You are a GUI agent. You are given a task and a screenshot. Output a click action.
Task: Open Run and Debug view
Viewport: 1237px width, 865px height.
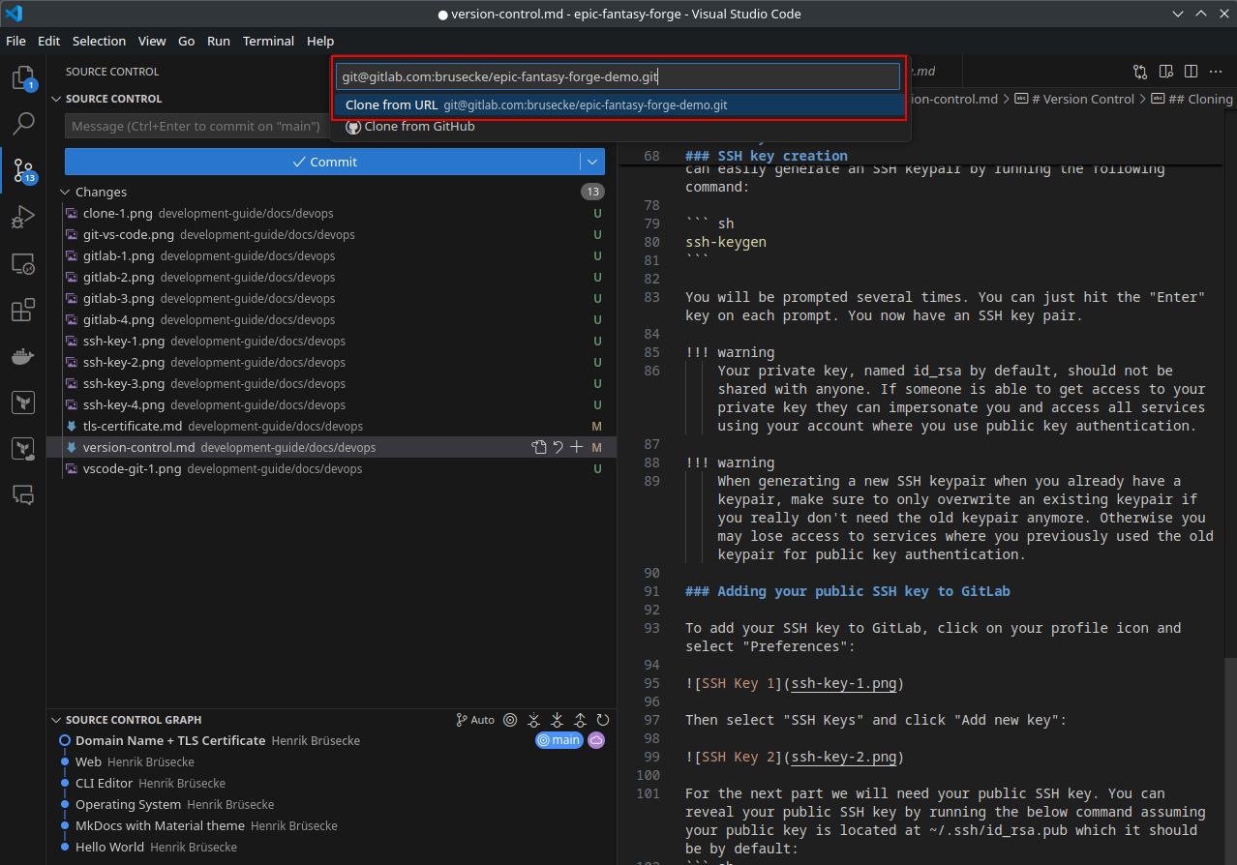click(23, 217)
